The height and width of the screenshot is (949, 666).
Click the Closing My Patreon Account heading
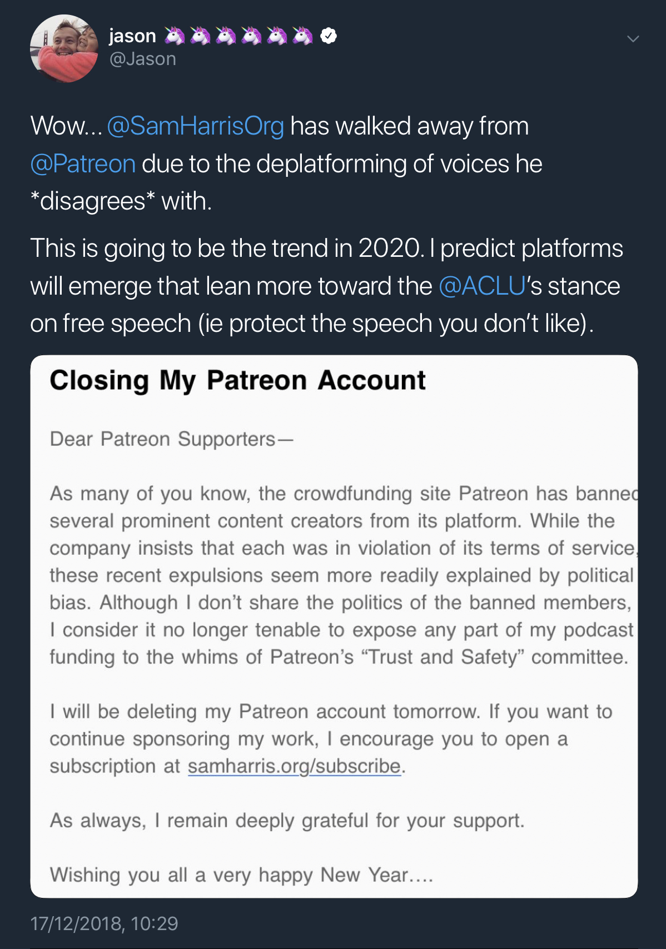click(x=237, y=381)
